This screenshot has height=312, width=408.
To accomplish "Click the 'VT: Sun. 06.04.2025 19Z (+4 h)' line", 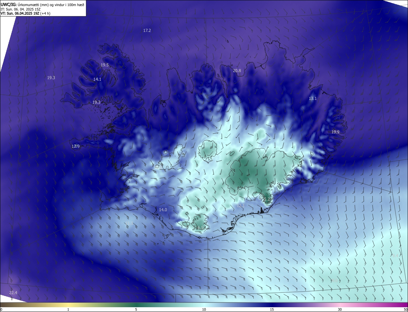I will [25, 13].
